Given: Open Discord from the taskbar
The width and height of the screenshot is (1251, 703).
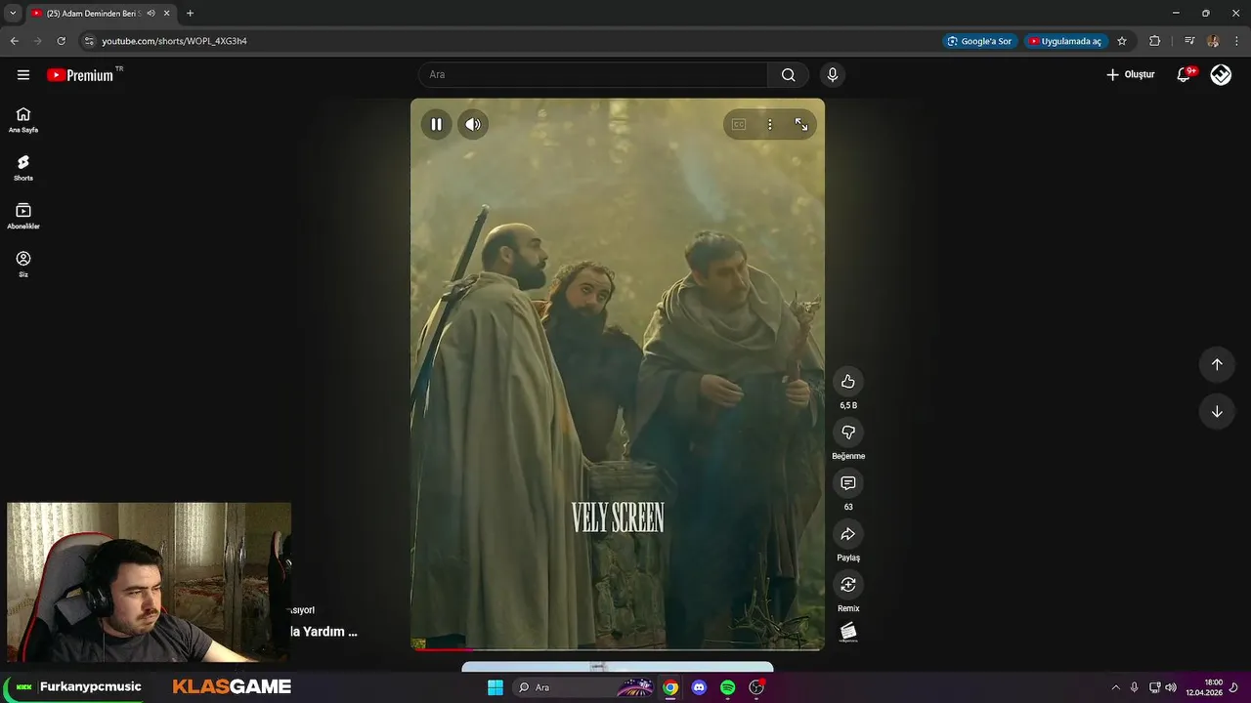Looking at the screenshot, I should tap(699, 687).
